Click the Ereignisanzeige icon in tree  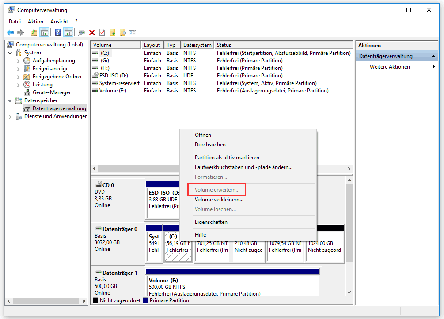(27, 69)
